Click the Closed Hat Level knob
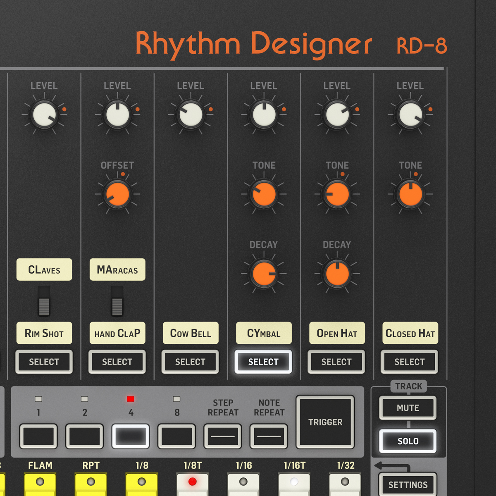The height and width of the screenshot is (496, 496). [410, 114]
